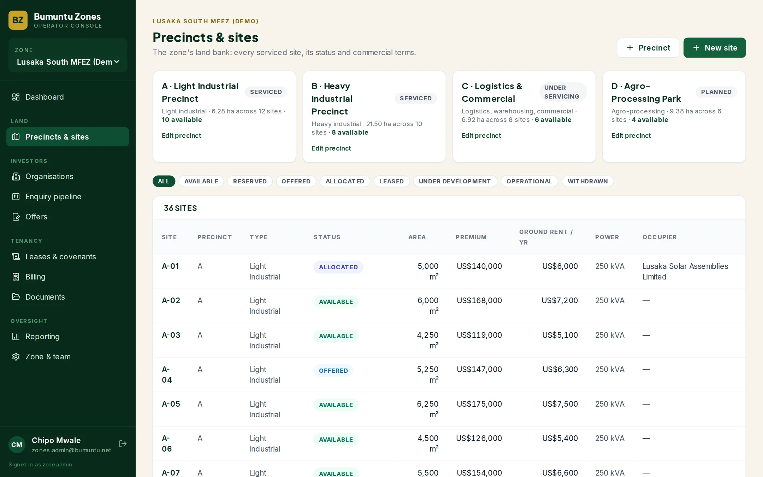Image resolution: width=763 pixels, height=477 pixels.
Task: Open Dashboard via its grid icon
Action: [x=16, y=97]
